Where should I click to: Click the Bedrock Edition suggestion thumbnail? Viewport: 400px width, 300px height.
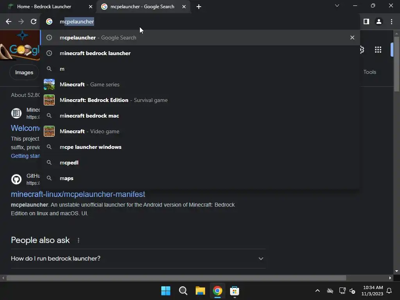pyautogui.click(x=49, y=100)
